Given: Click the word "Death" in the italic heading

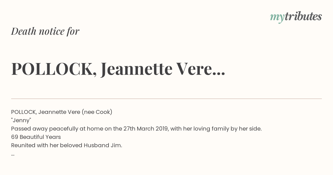Looking at the screenshot, I should click(x=24, y=31).
